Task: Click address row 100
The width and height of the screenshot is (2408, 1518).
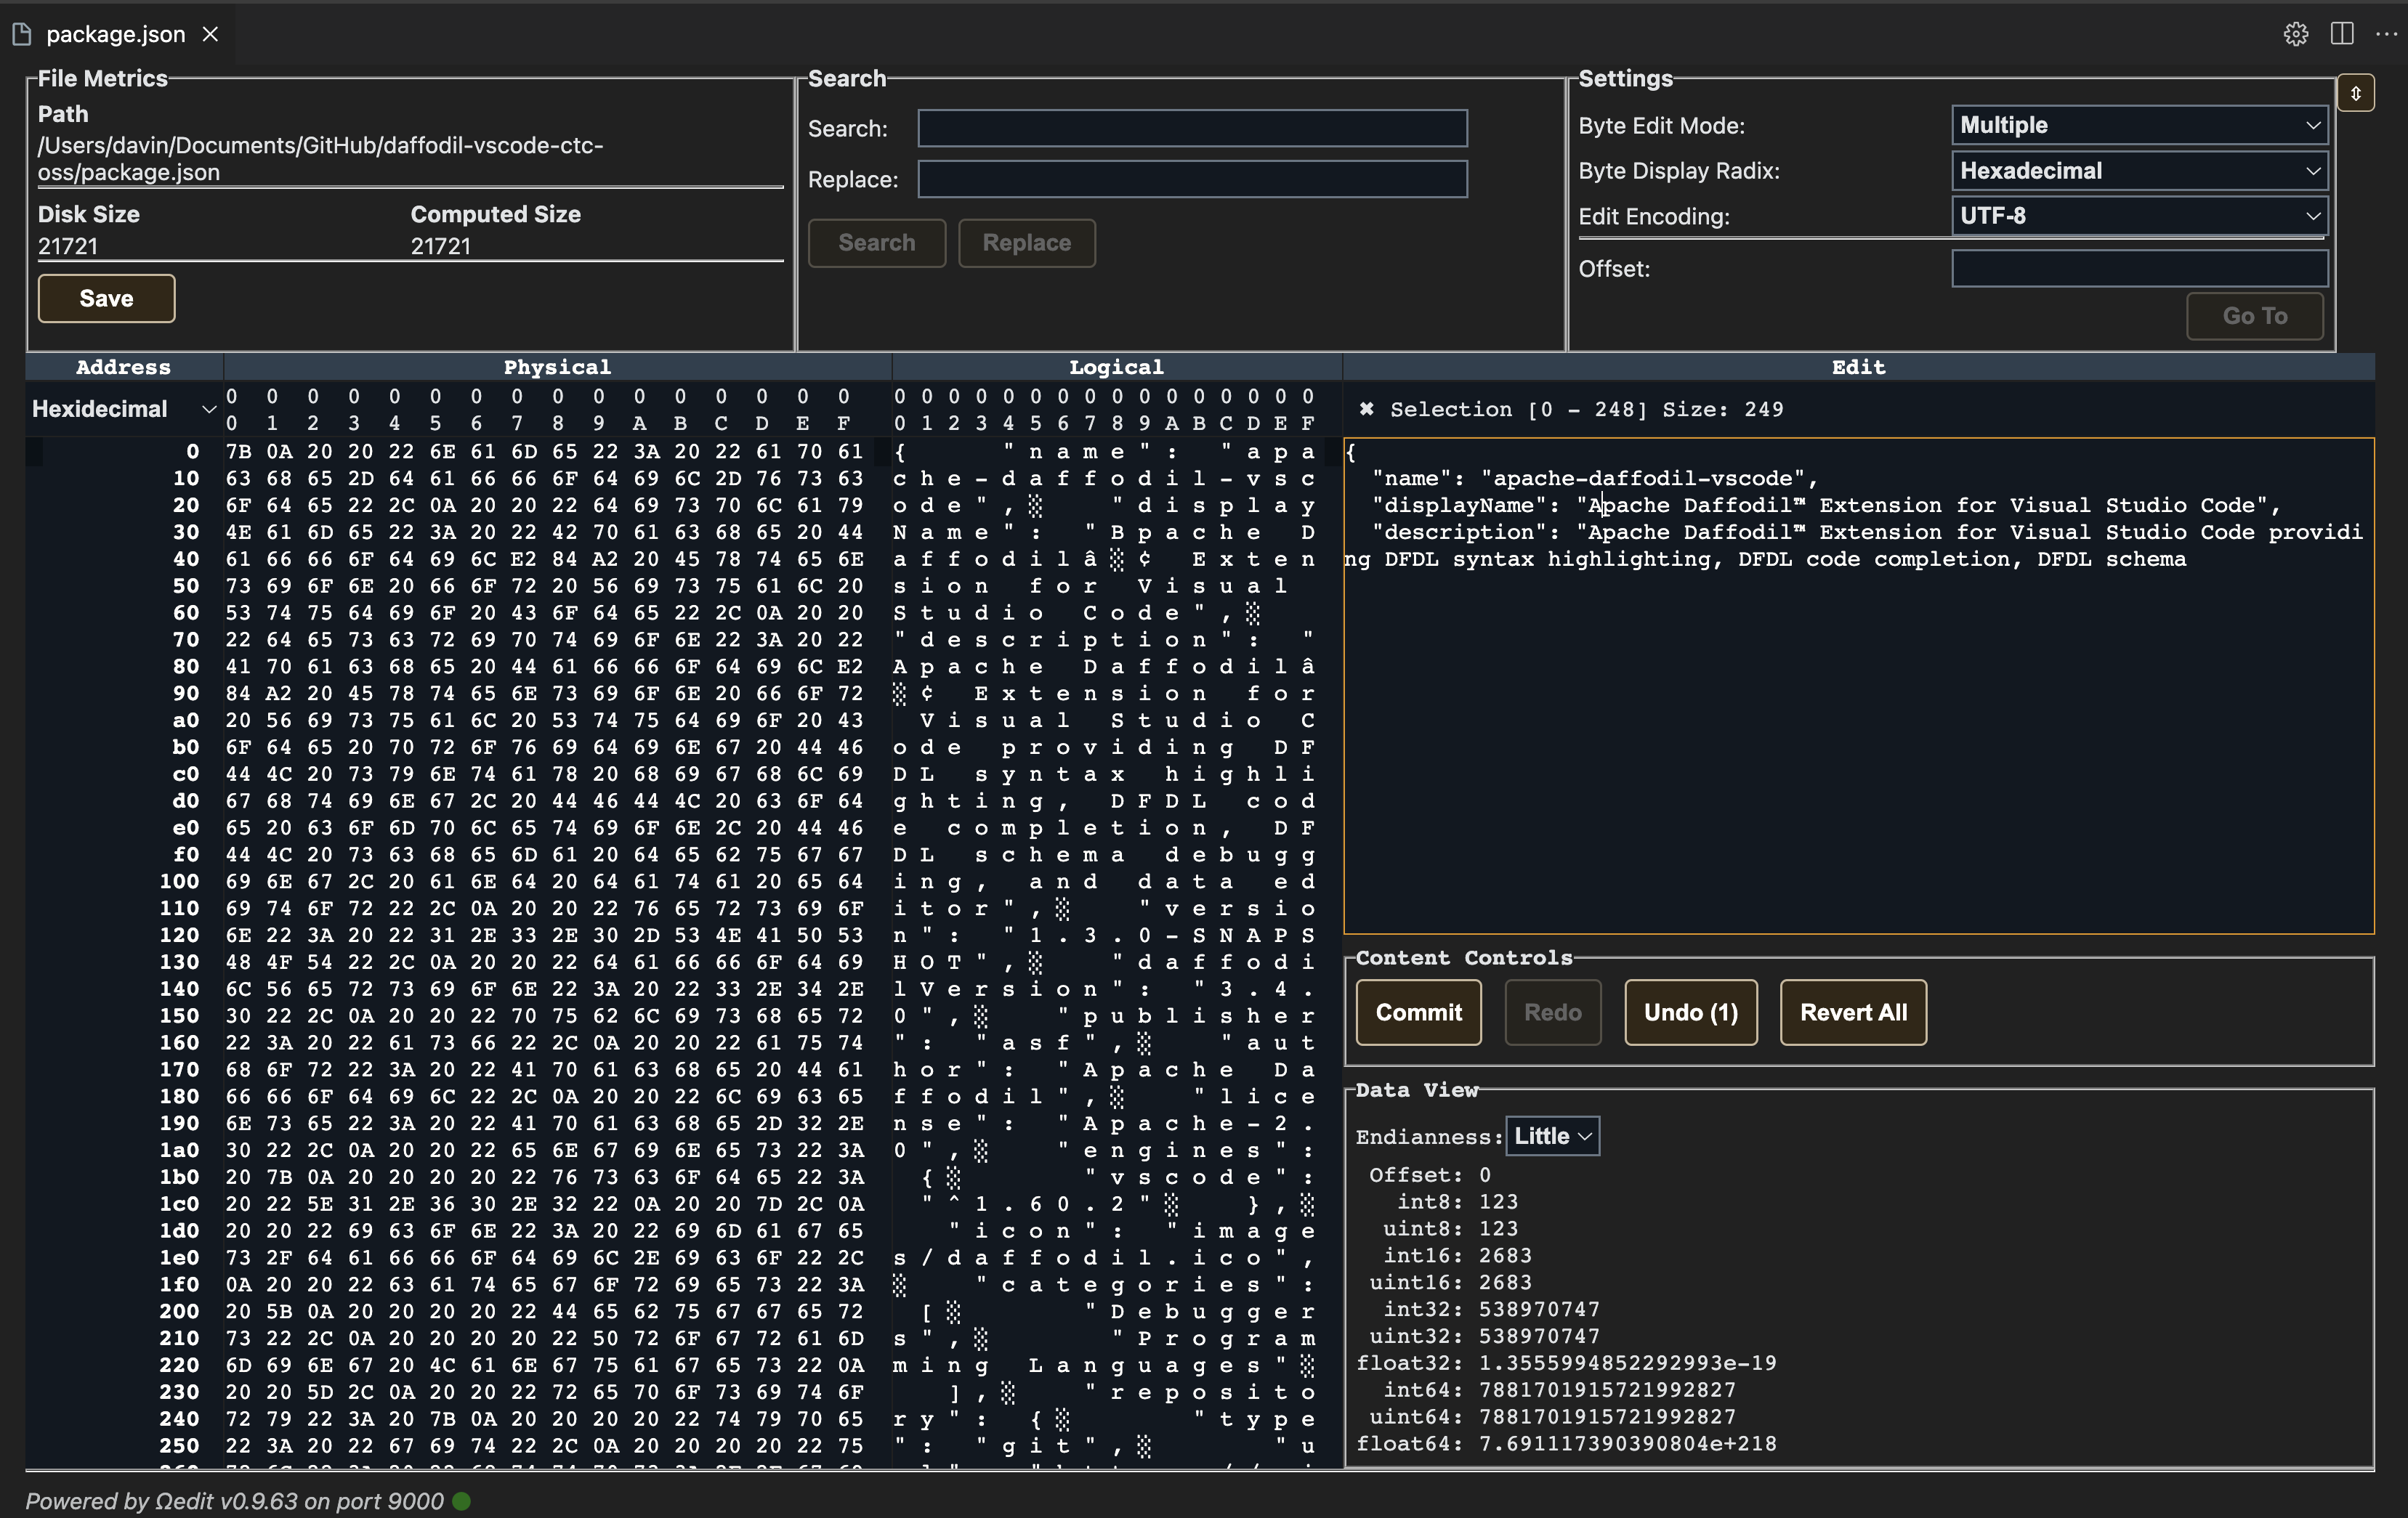Action: pyautogui.click(x=179, y=882)
